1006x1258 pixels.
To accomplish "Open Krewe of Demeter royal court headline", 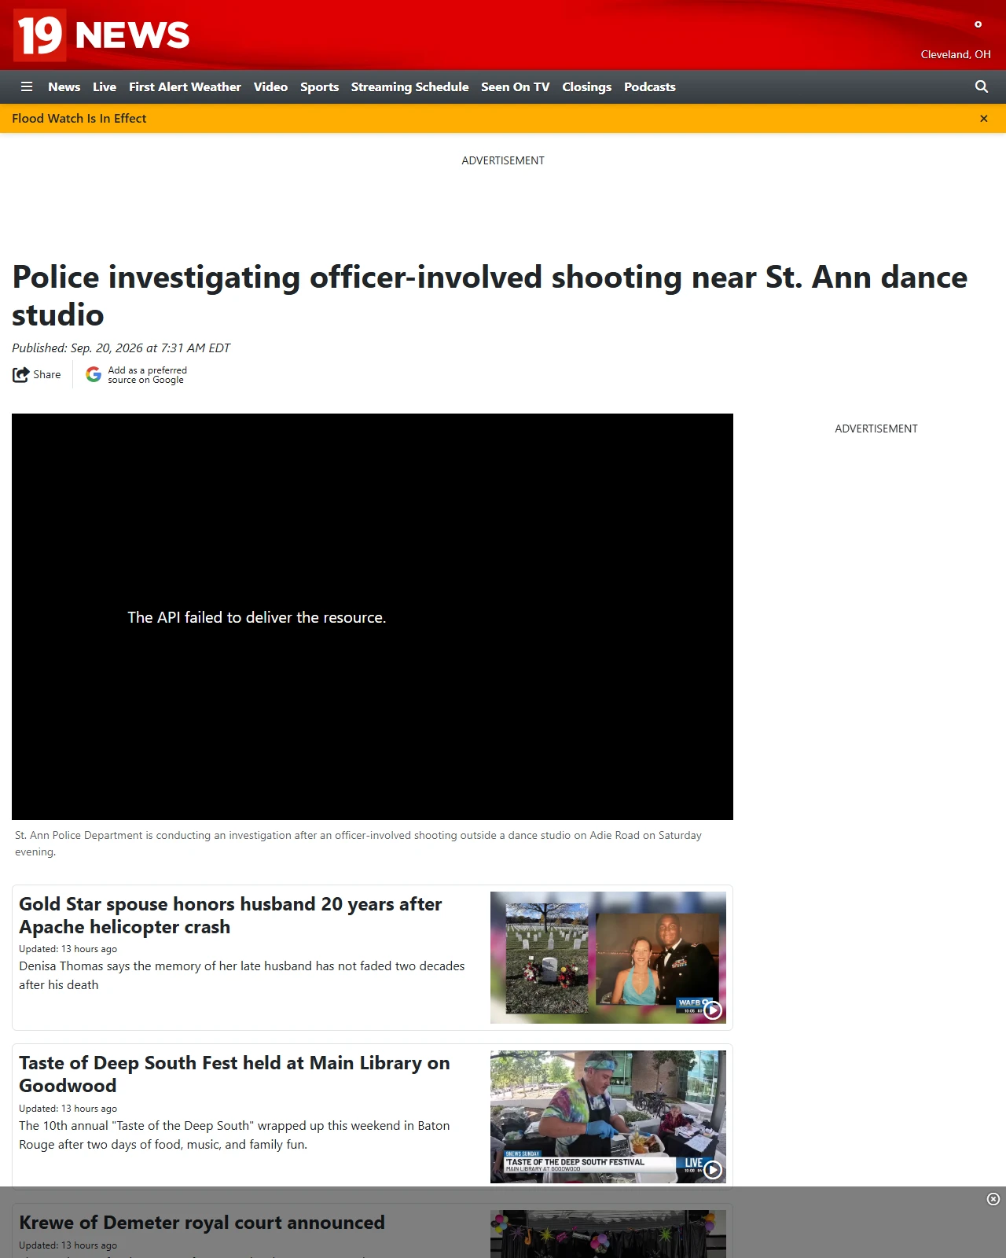I will (x=202, y=1223).
